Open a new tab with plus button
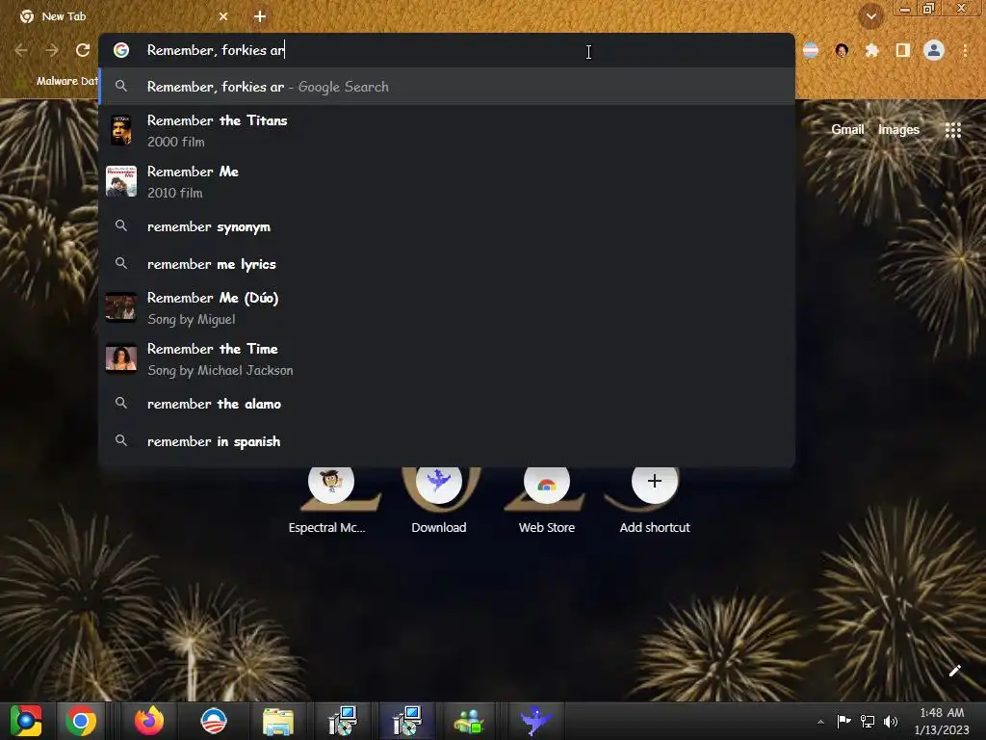Image resolution: width=986 pixels, height=740 pixels. tap(260, 16)
